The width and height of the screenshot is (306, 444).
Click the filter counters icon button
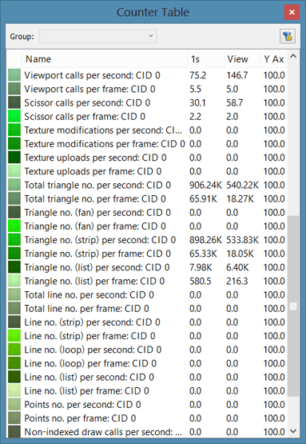click(x=288, y=36)
